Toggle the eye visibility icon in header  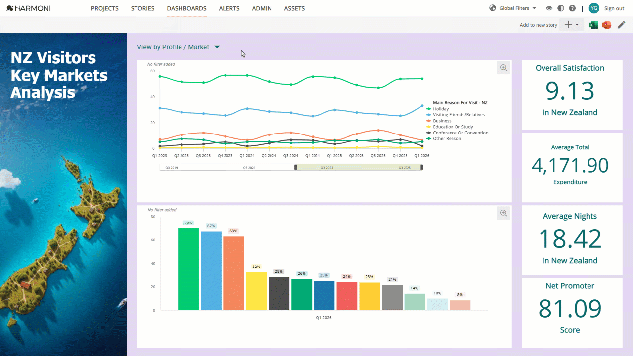pyautogui.click(x=549, y=8)
